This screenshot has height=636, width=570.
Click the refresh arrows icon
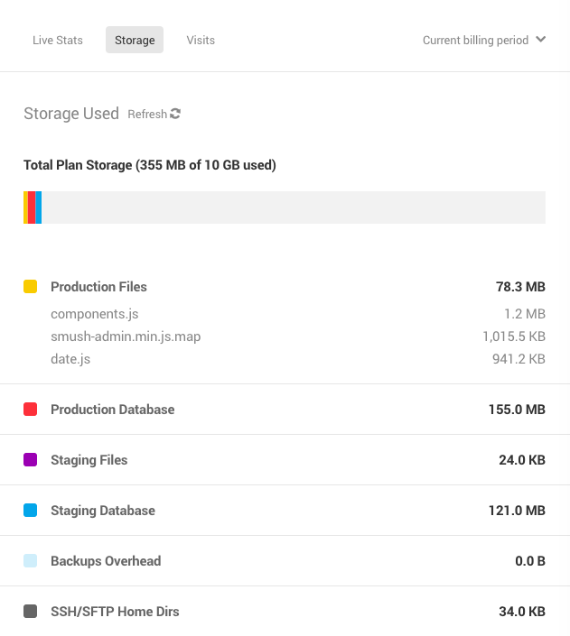pos(175,114)
